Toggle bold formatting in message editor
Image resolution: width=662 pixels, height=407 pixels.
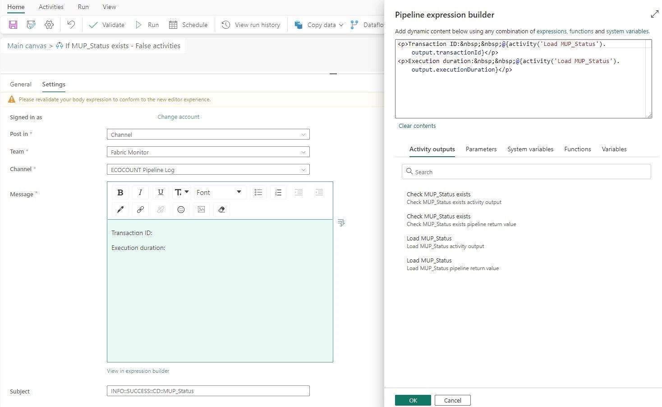[x=120, y=193]
